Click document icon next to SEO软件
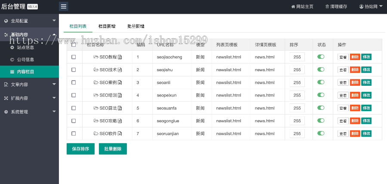 click(120, 133)
